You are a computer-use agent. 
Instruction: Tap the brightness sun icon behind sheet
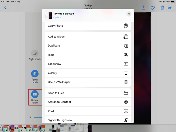30,118
